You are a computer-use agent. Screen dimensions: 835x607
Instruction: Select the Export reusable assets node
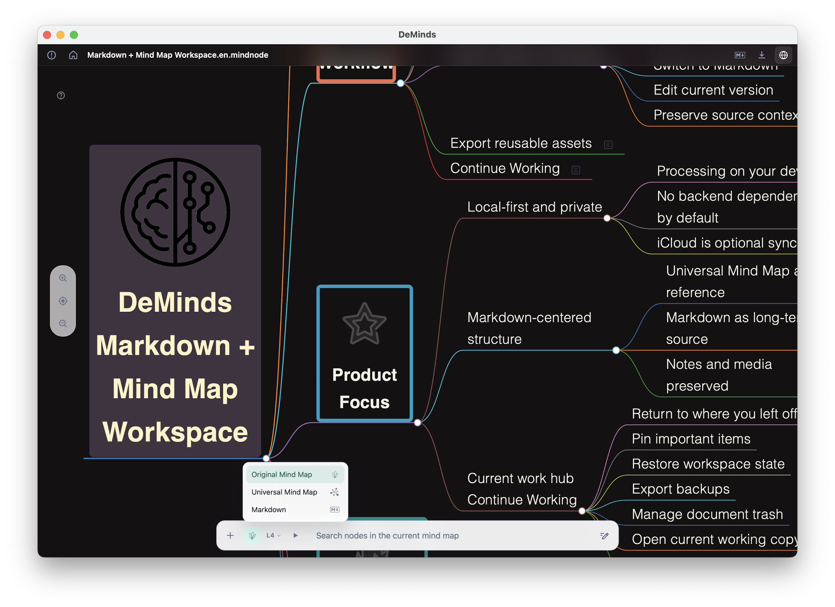[x=521, y=144]
